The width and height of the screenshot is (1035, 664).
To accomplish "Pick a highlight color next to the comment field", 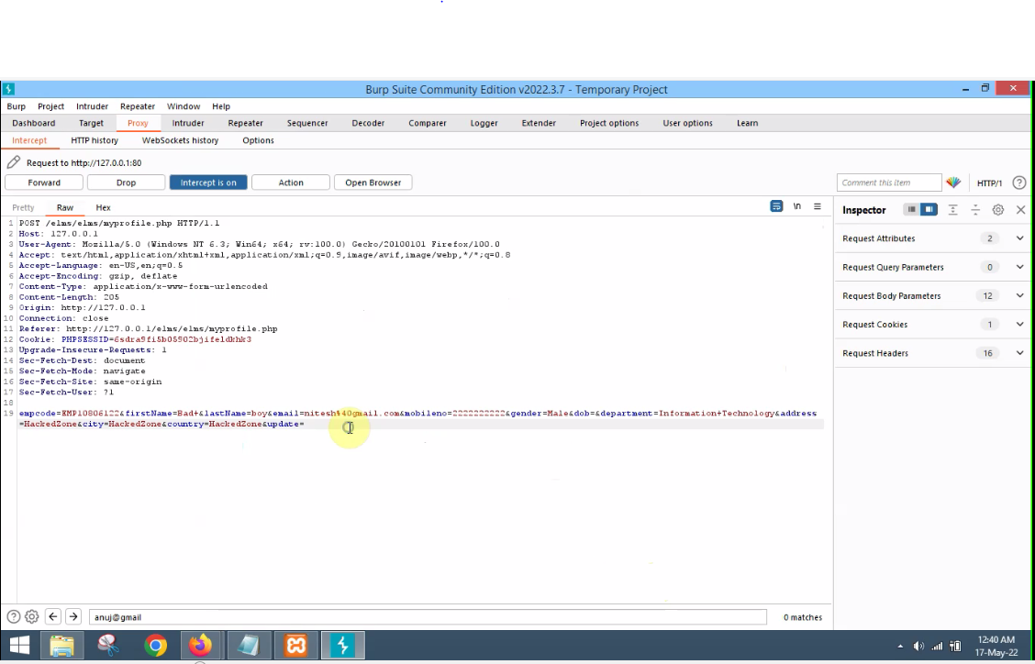I will point(954,183).
